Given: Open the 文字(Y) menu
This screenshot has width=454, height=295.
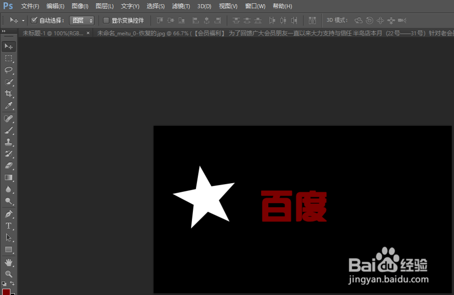Looking at the screenshot, I should pos(130,6).
